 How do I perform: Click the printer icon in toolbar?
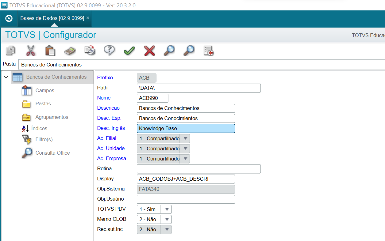tap(90, 51)
